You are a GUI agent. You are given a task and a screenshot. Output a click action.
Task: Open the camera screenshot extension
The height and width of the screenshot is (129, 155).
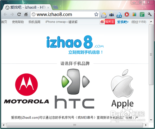[x=112, y=15]
